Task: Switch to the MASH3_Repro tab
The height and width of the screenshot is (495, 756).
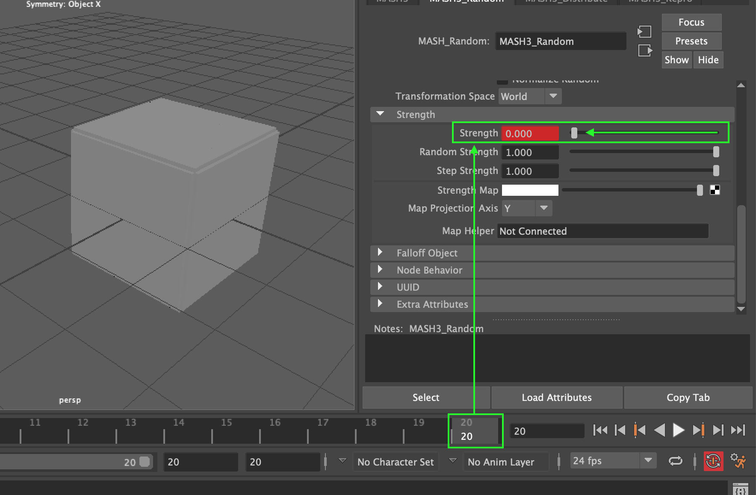Action: click(660, 2)
